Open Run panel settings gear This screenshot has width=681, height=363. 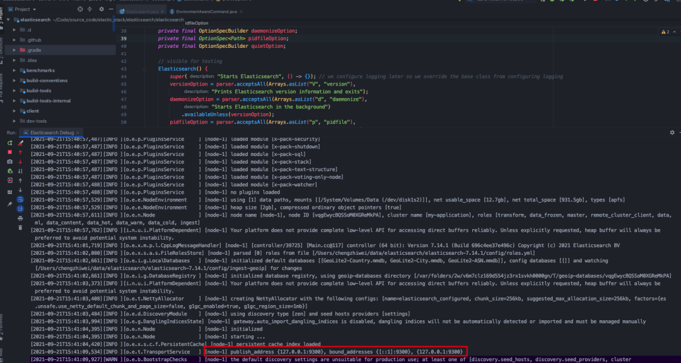coord(672,133)
